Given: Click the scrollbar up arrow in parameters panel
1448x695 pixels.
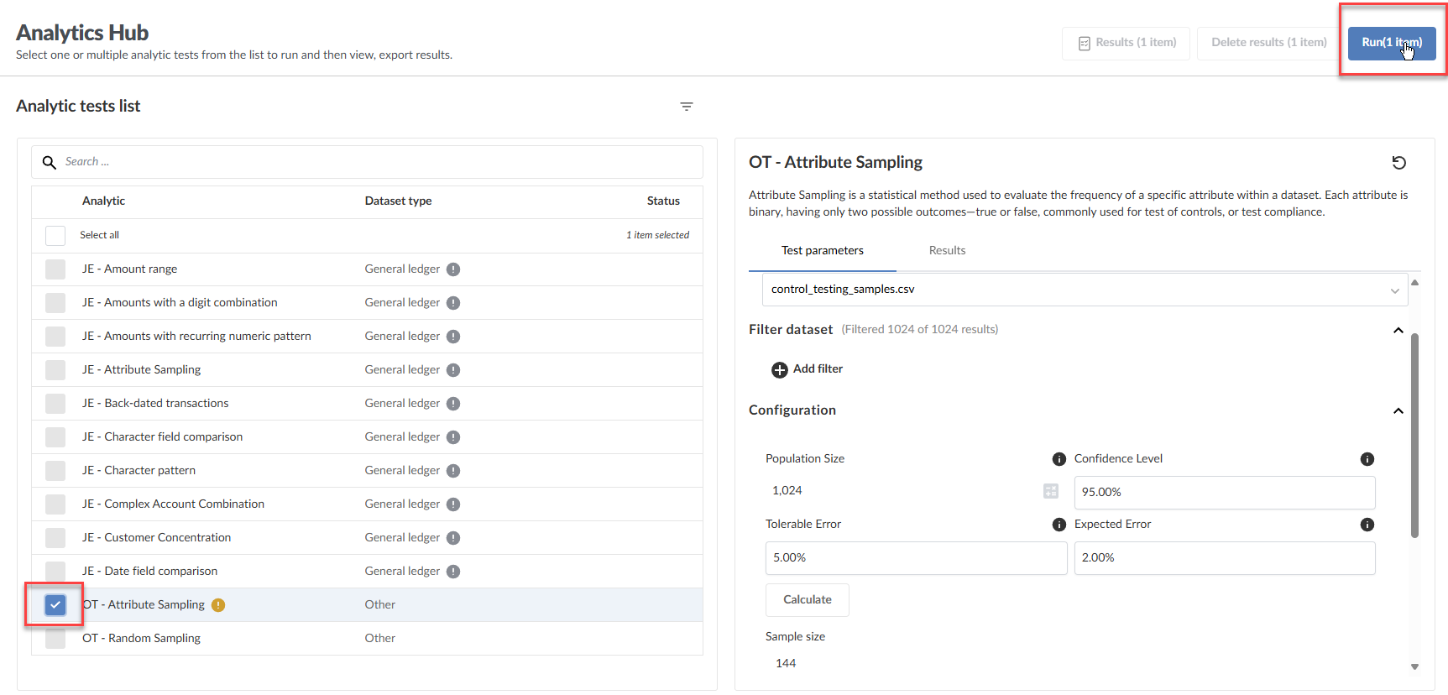Looking at the screenshot, I should [1414, 283].
